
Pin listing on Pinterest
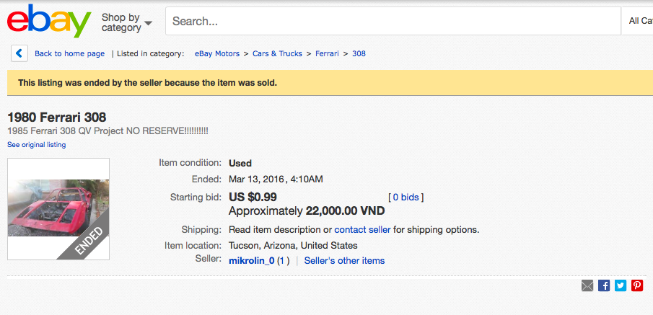tap(637, 285)
